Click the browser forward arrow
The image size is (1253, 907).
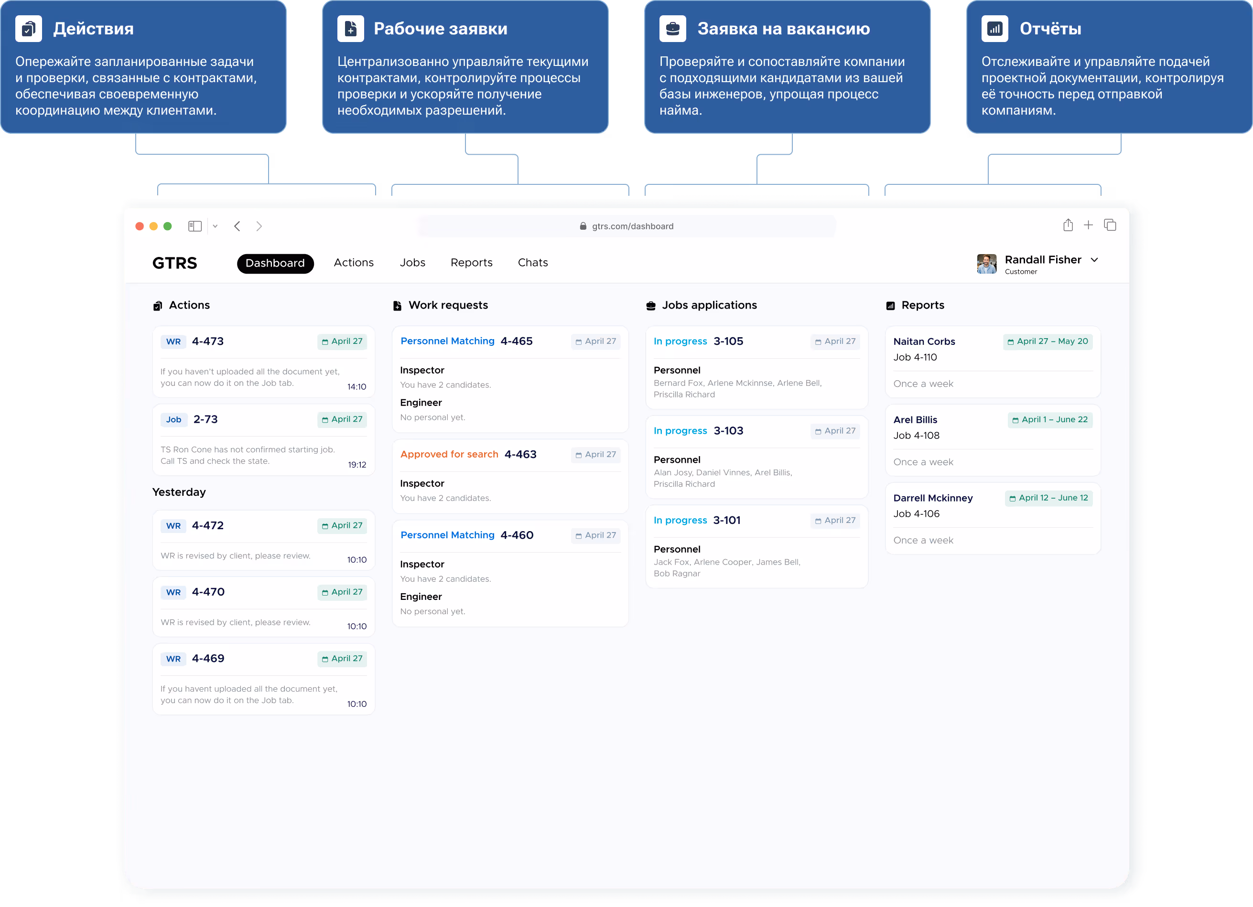pos(259,226)
